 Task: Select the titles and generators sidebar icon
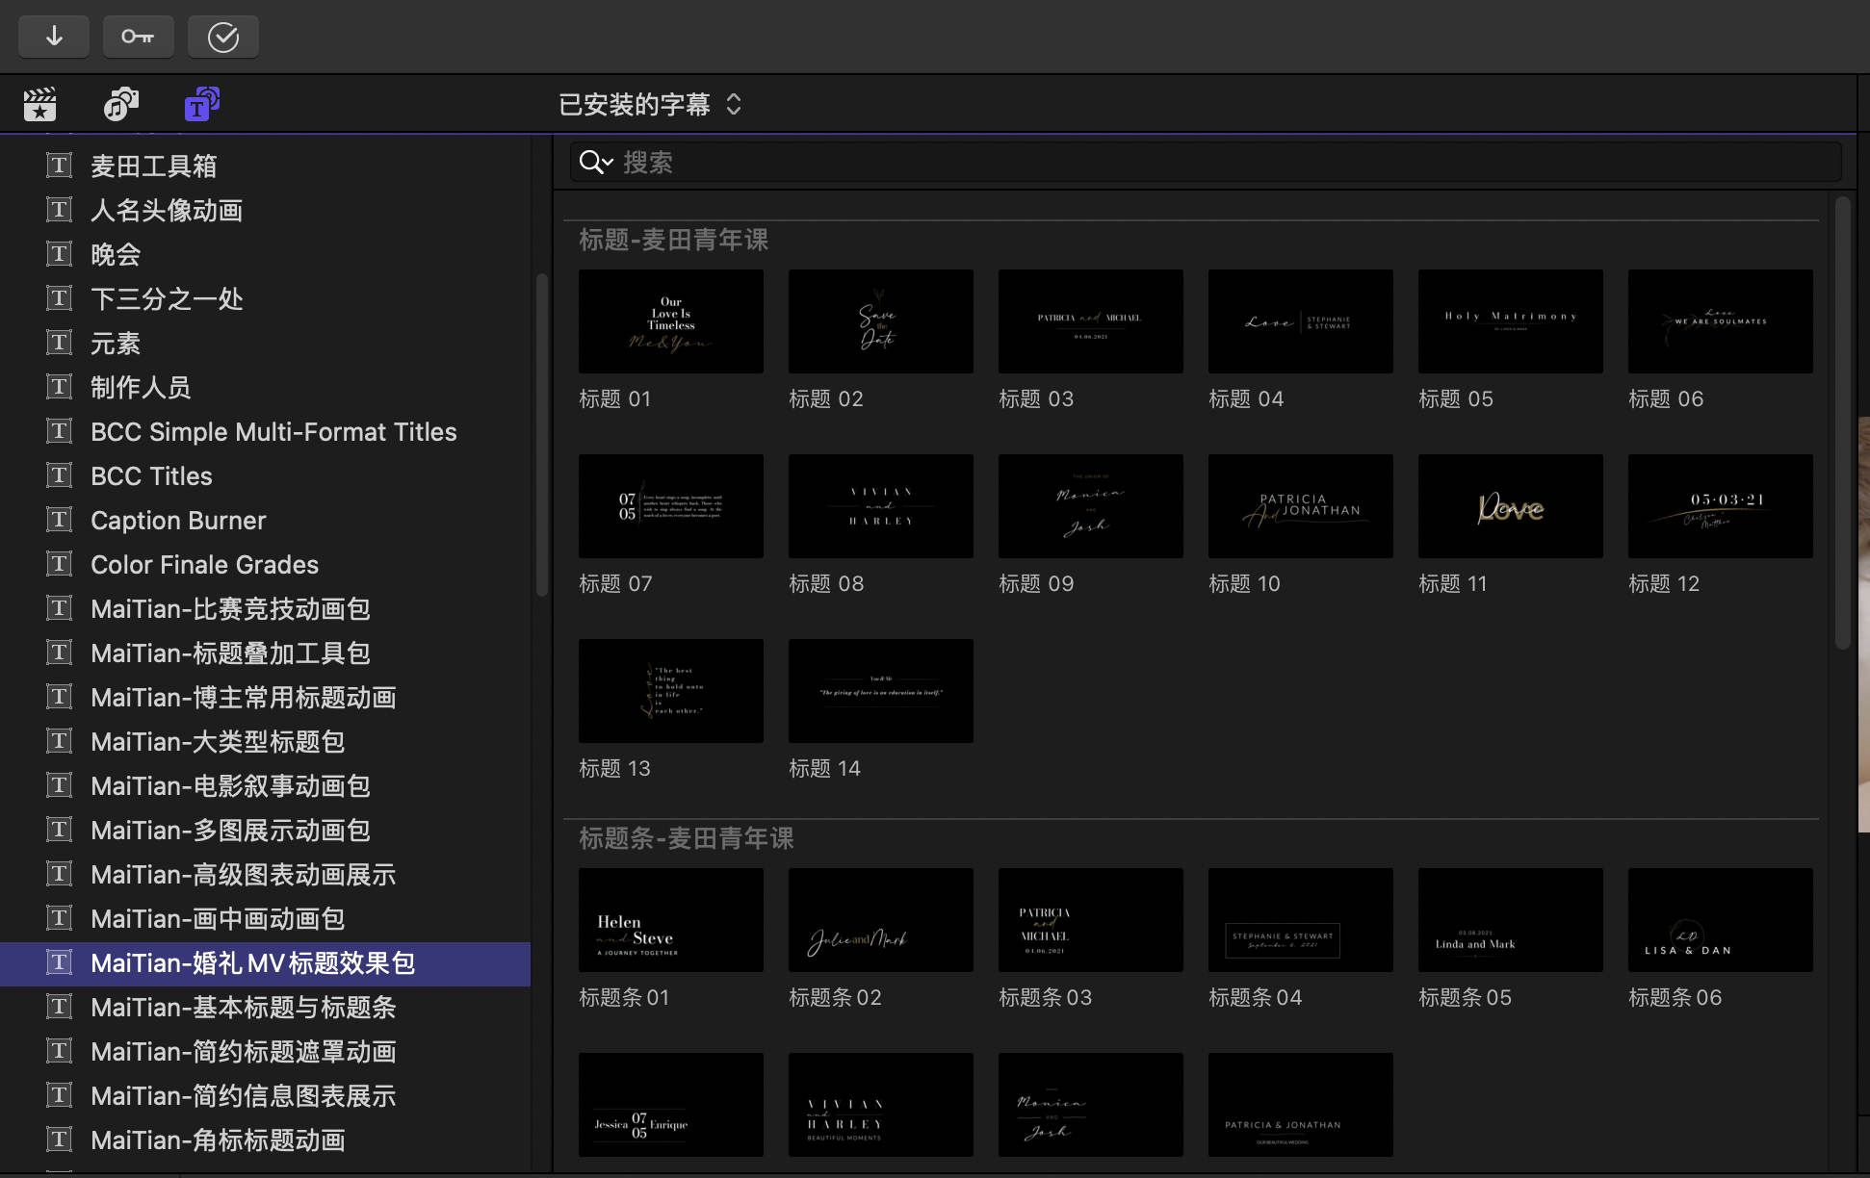tap(202, 104)
